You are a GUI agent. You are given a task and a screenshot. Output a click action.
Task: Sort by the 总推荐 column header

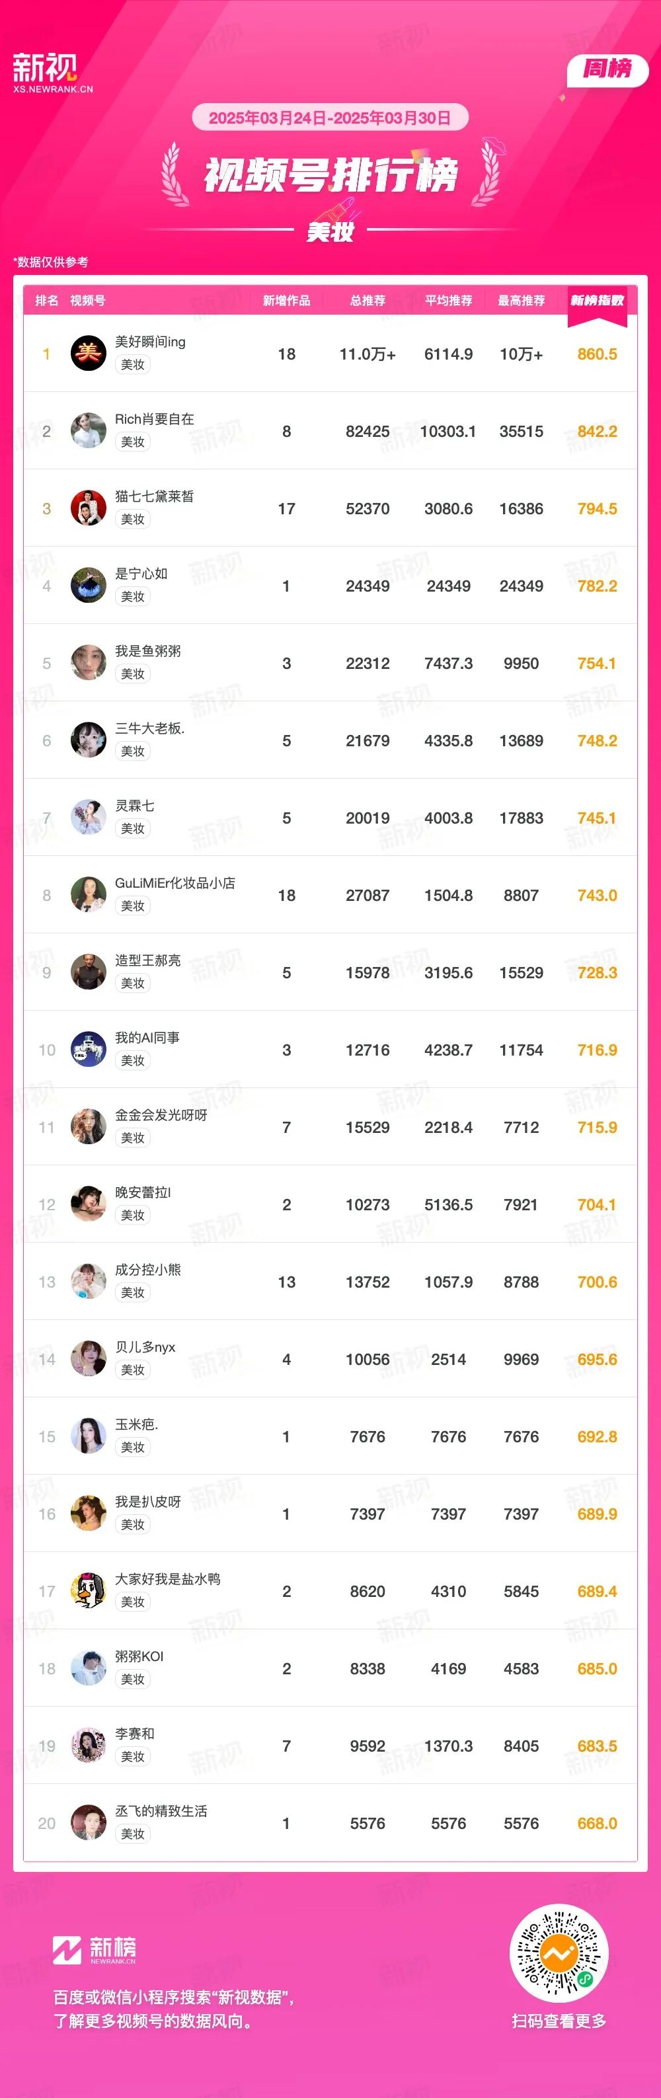click(367, 301)
